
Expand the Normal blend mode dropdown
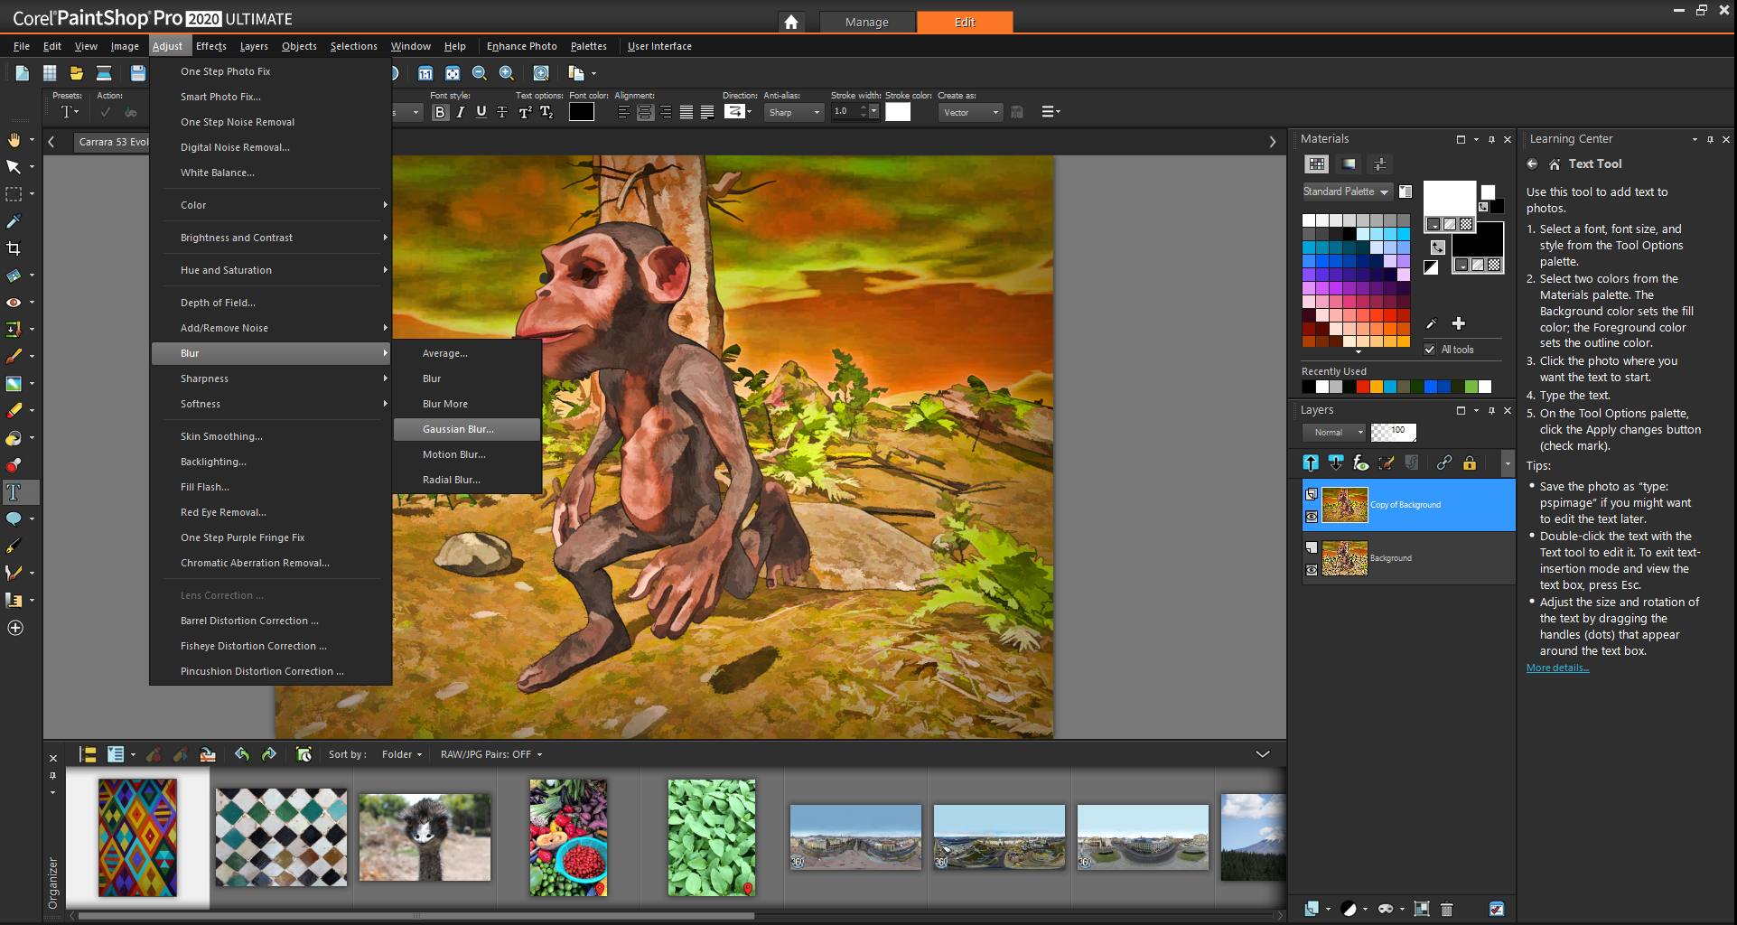1335,433
